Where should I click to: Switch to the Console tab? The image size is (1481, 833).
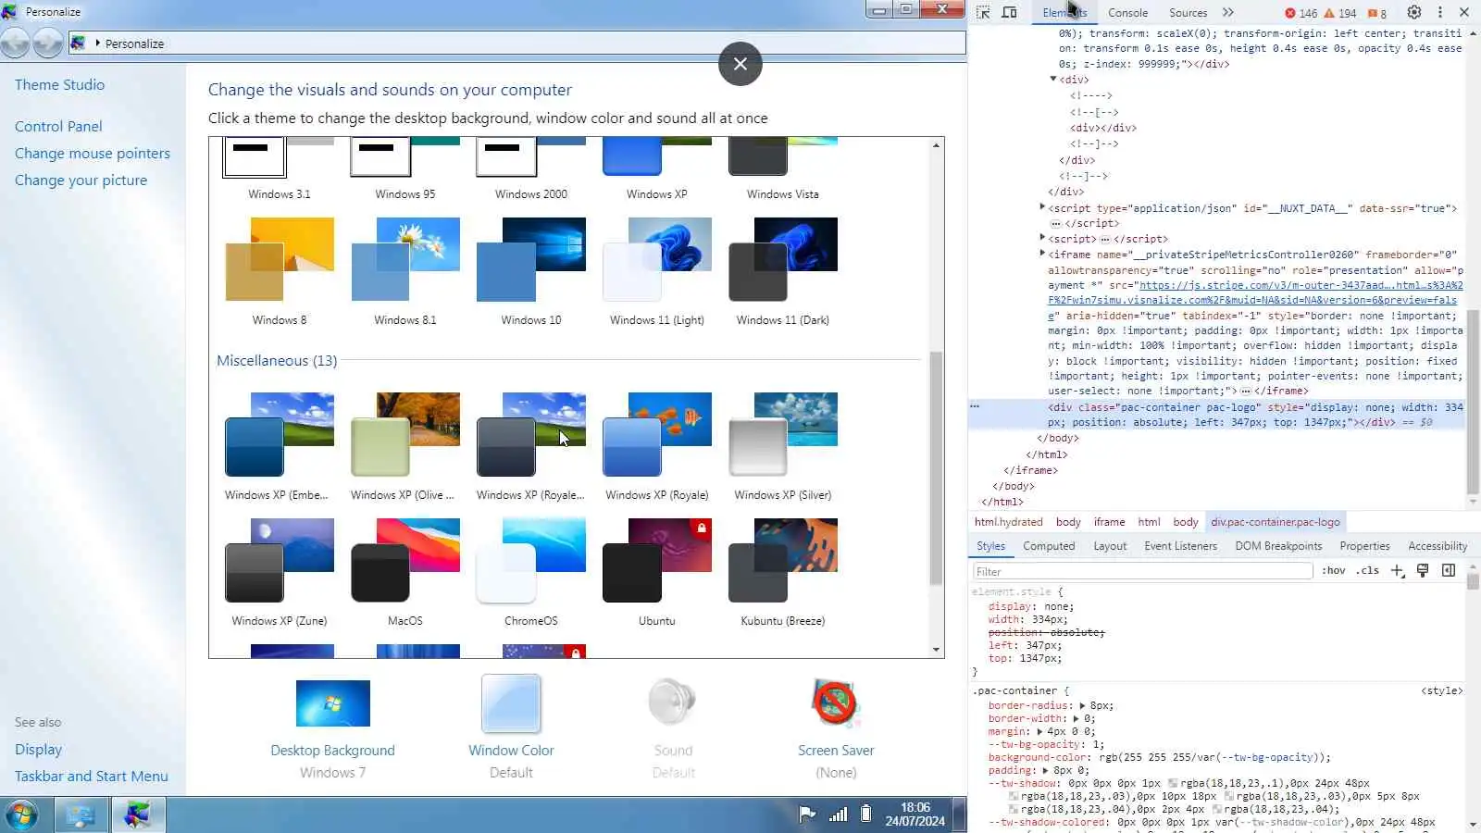click(x=1128, y=13)
